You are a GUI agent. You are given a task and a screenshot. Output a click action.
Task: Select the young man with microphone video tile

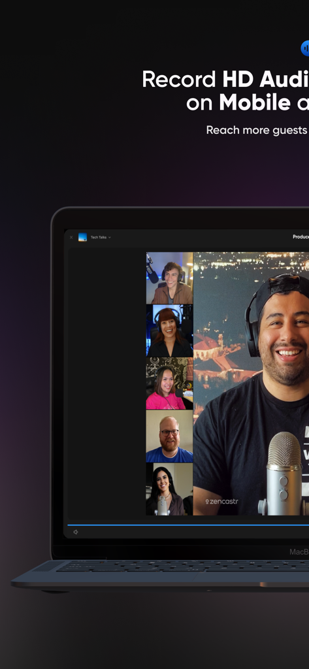(169, 278)
